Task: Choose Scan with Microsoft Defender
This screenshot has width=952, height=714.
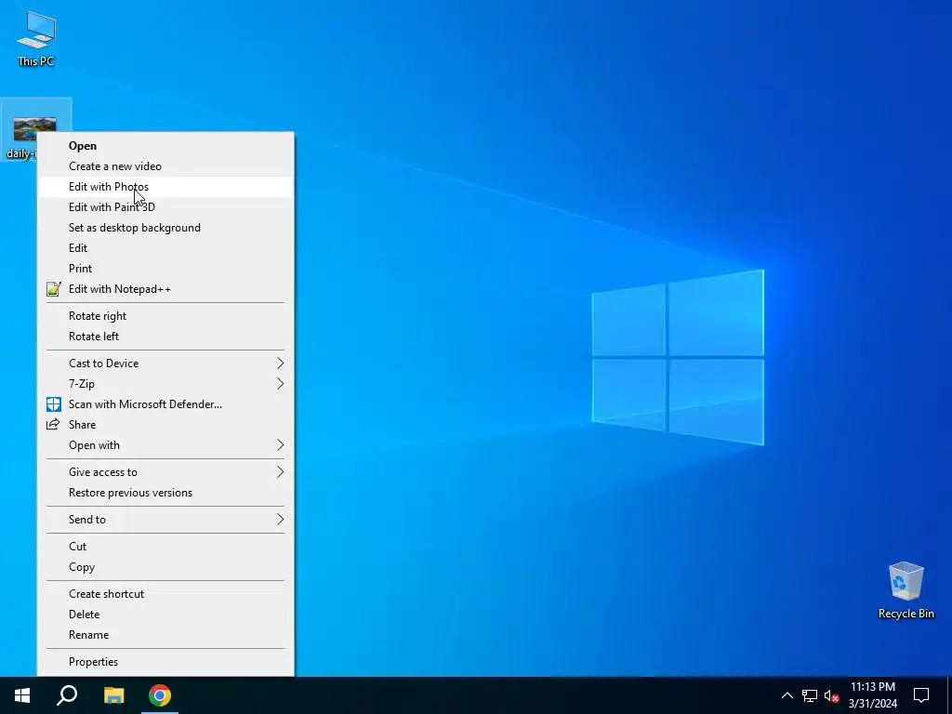Action: point(165,404)
